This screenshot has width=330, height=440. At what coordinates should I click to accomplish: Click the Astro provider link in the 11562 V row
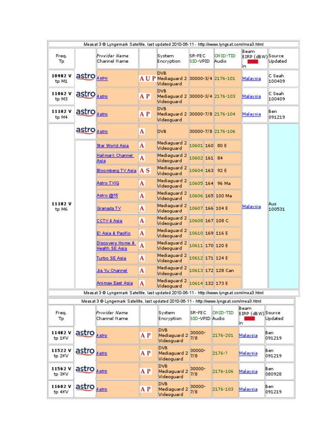[101, 371]
